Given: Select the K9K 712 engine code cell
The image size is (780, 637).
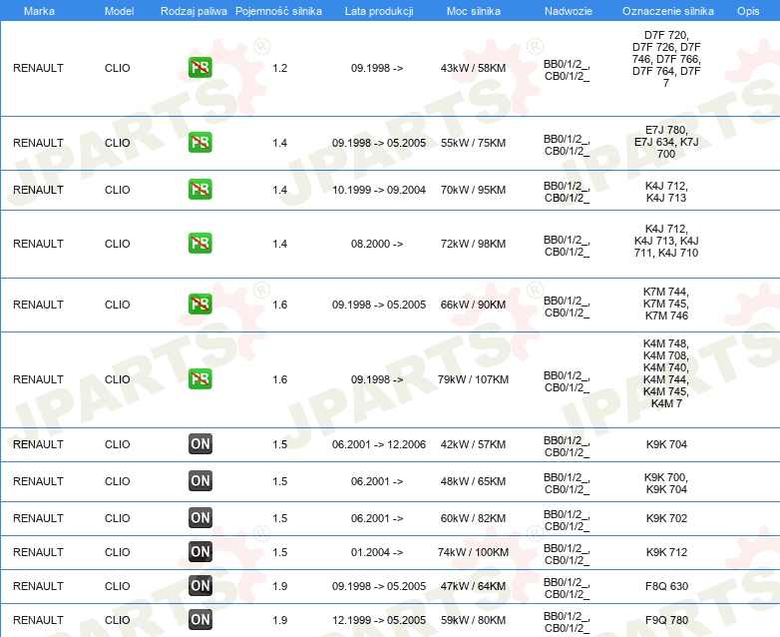Looking at the screenshot, I should [666, 552].
